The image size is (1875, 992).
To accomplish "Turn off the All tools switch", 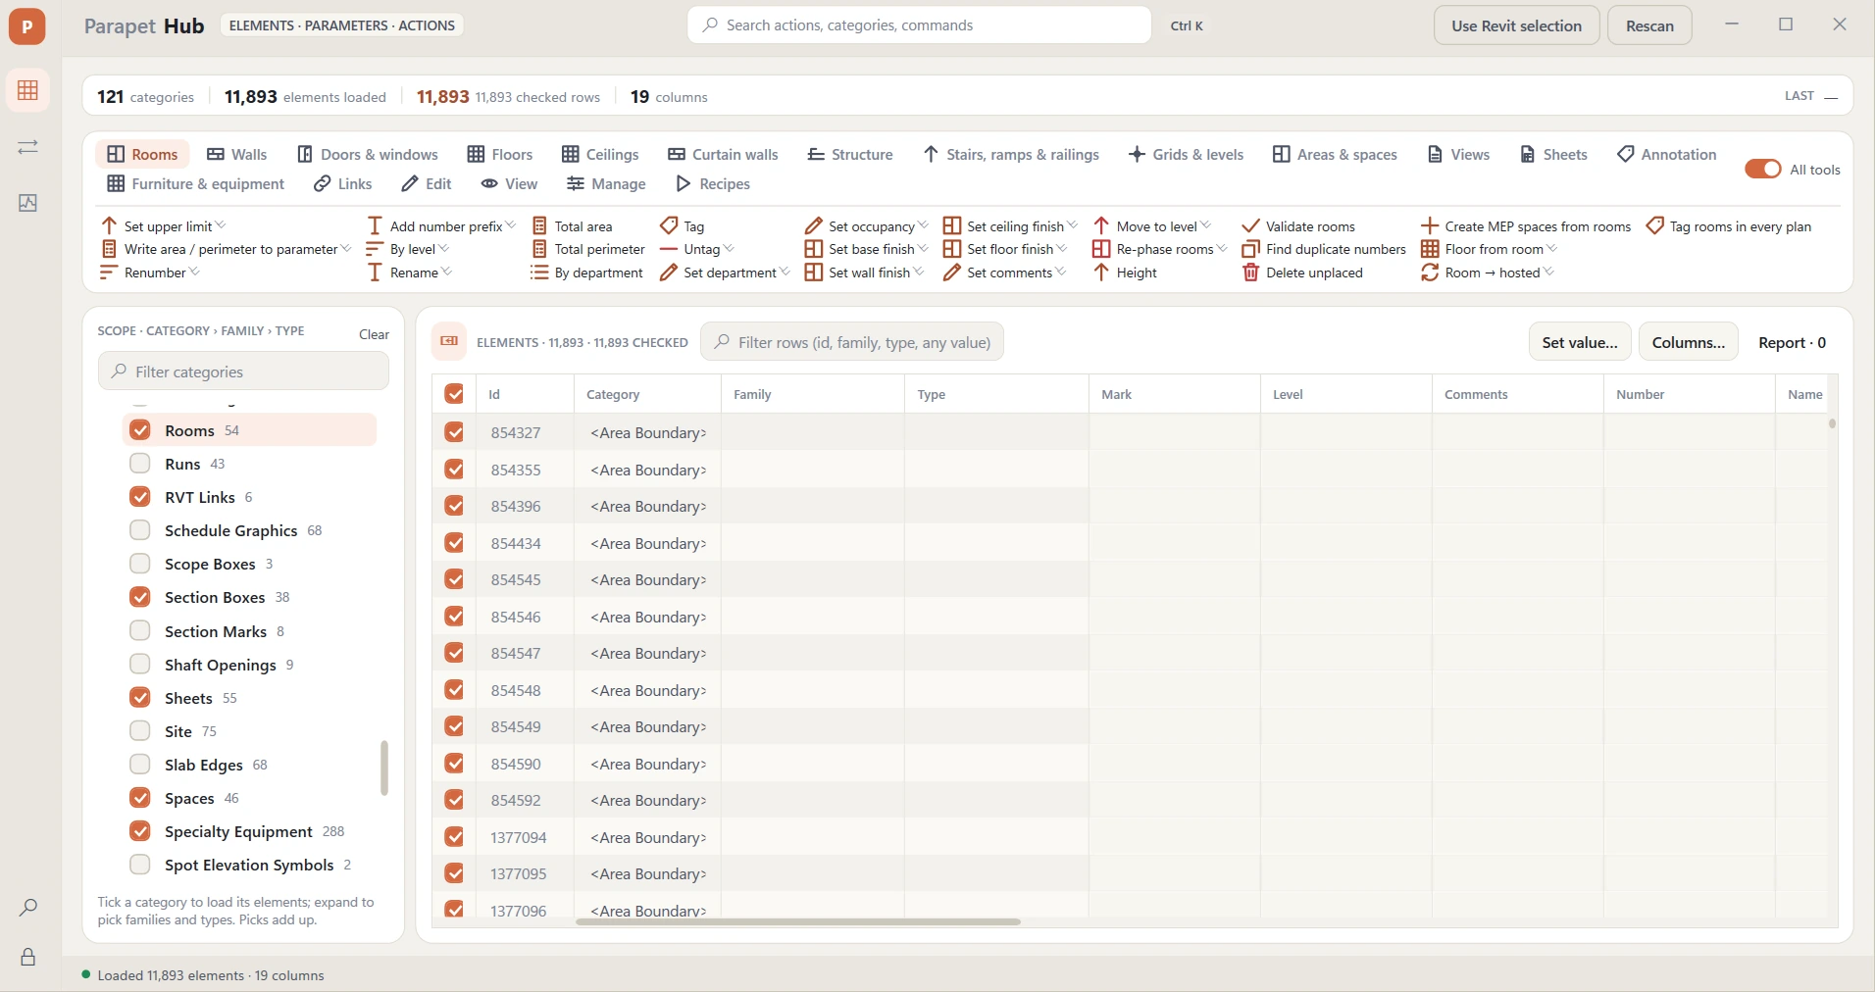I will 1762,170.
